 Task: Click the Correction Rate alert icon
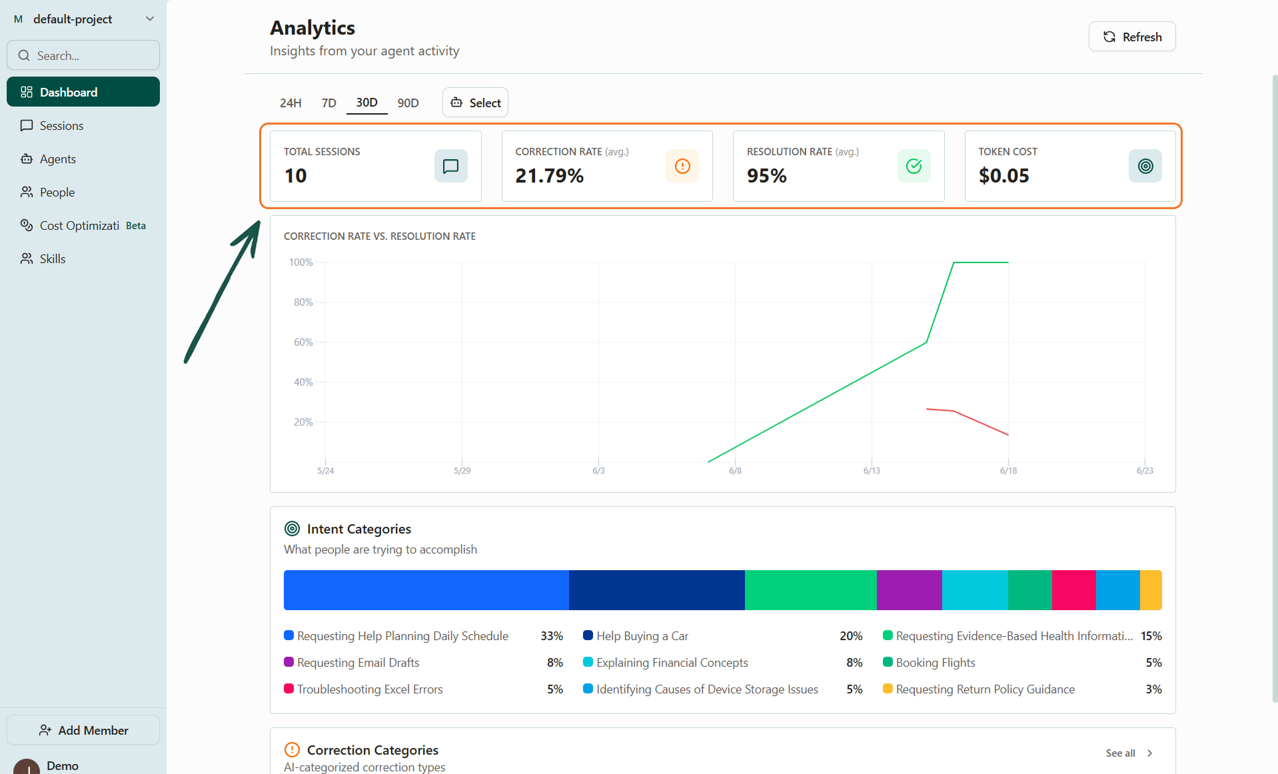[x=682, y=166]
